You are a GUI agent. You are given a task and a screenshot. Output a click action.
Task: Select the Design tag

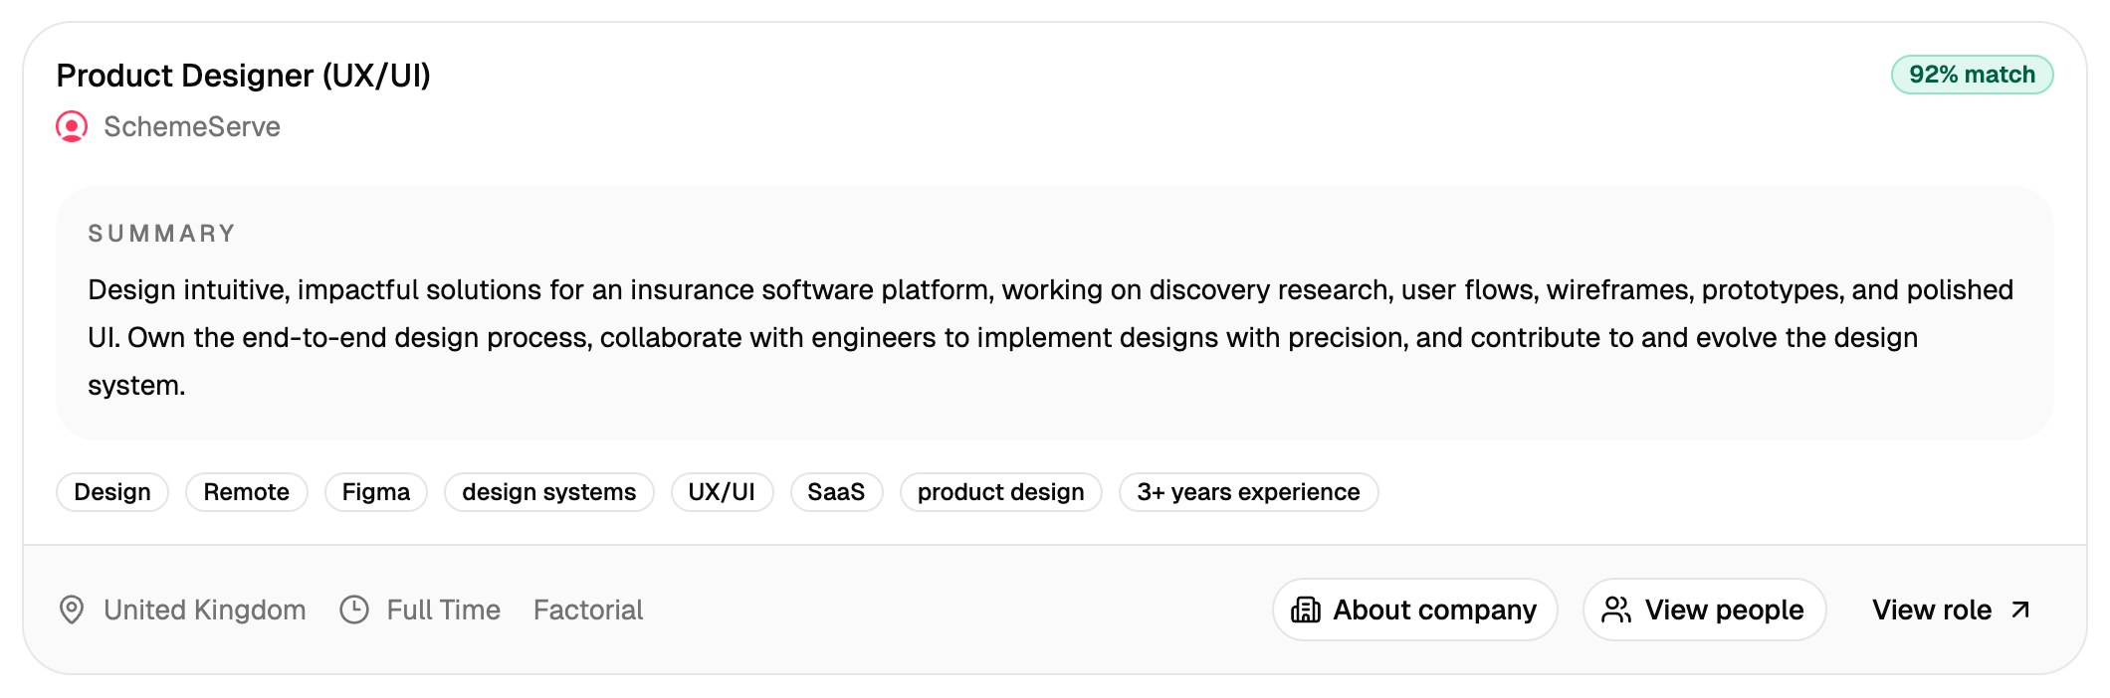(x=112, y=492)
